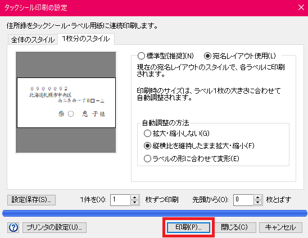This screenshot has width=308, height=238.
Task: Click the address label preview thumbnail
Action: click(x=66, y=102)
